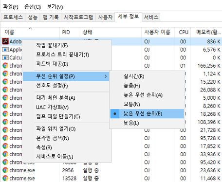Select the 사용자 tab
222x182 pixels.
coord(105,17)
